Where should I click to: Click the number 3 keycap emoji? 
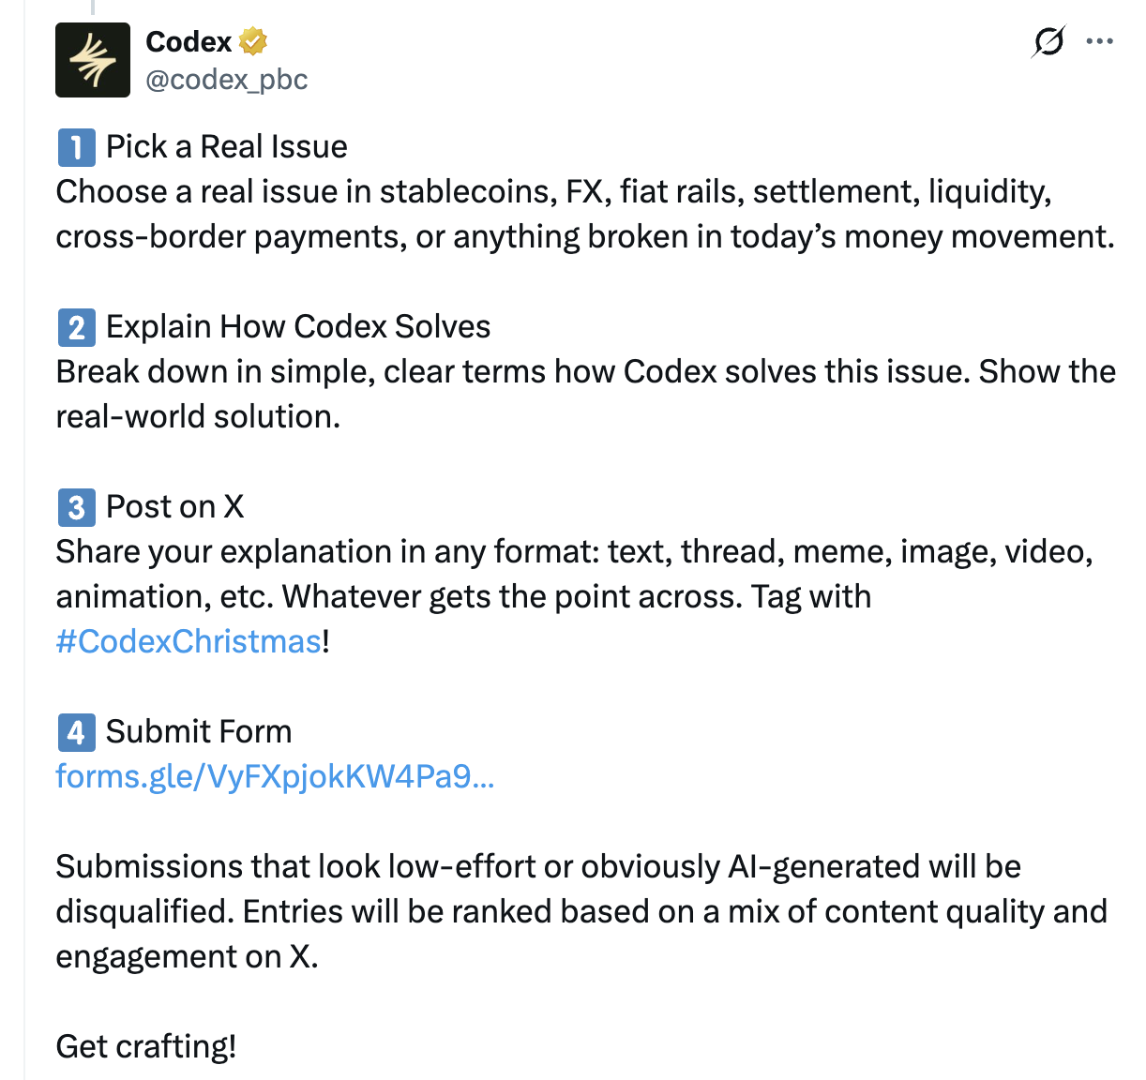point(76,507)
